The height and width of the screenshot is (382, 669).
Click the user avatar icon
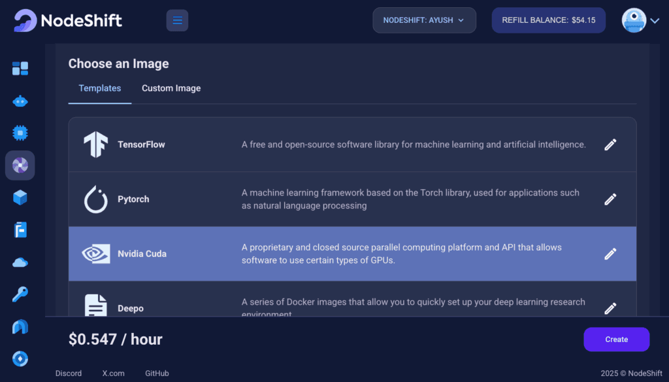pyautogui.click(x=634, y=20)
